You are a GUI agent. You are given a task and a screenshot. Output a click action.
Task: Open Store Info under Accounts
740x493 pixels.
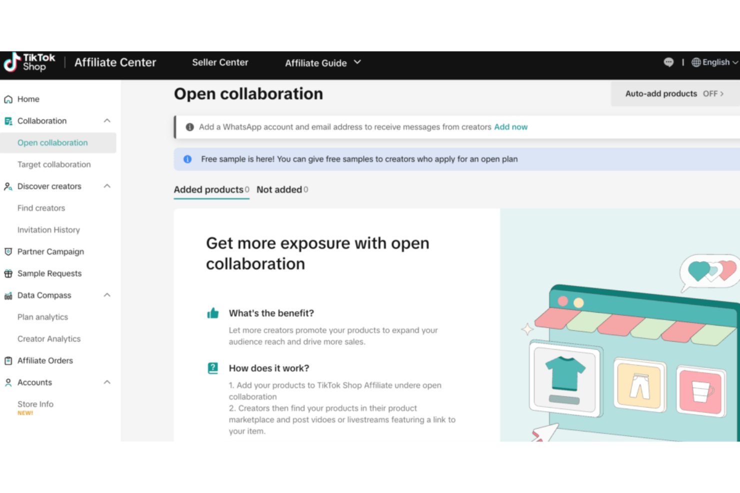click(35, 404)
